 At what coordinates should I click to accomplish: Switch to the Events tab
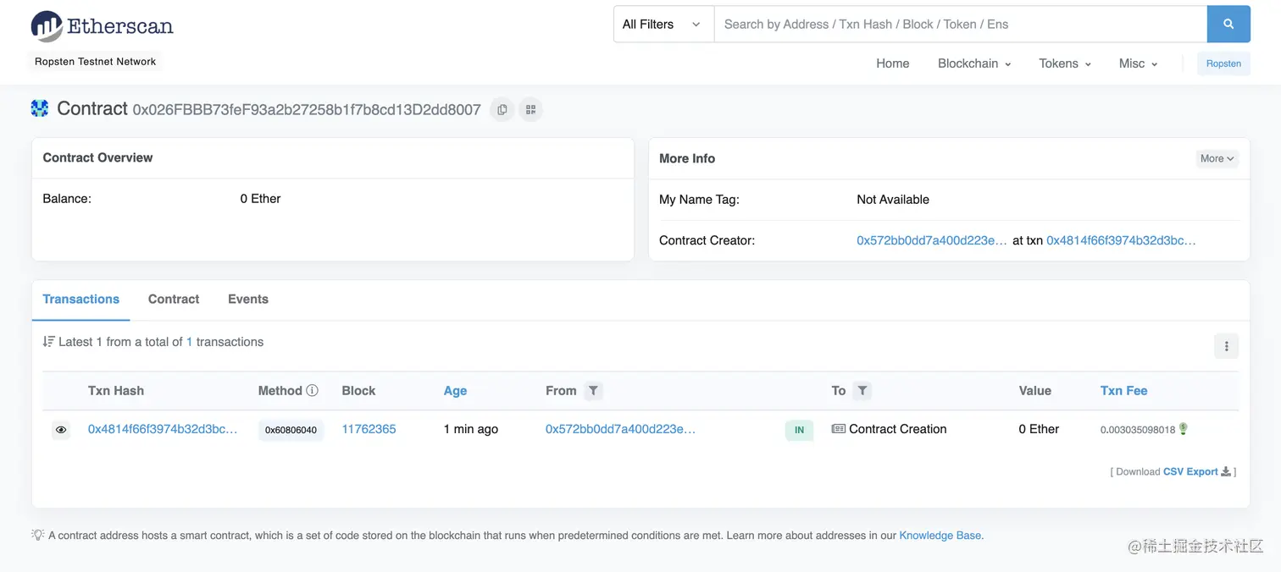click(248, 300)
